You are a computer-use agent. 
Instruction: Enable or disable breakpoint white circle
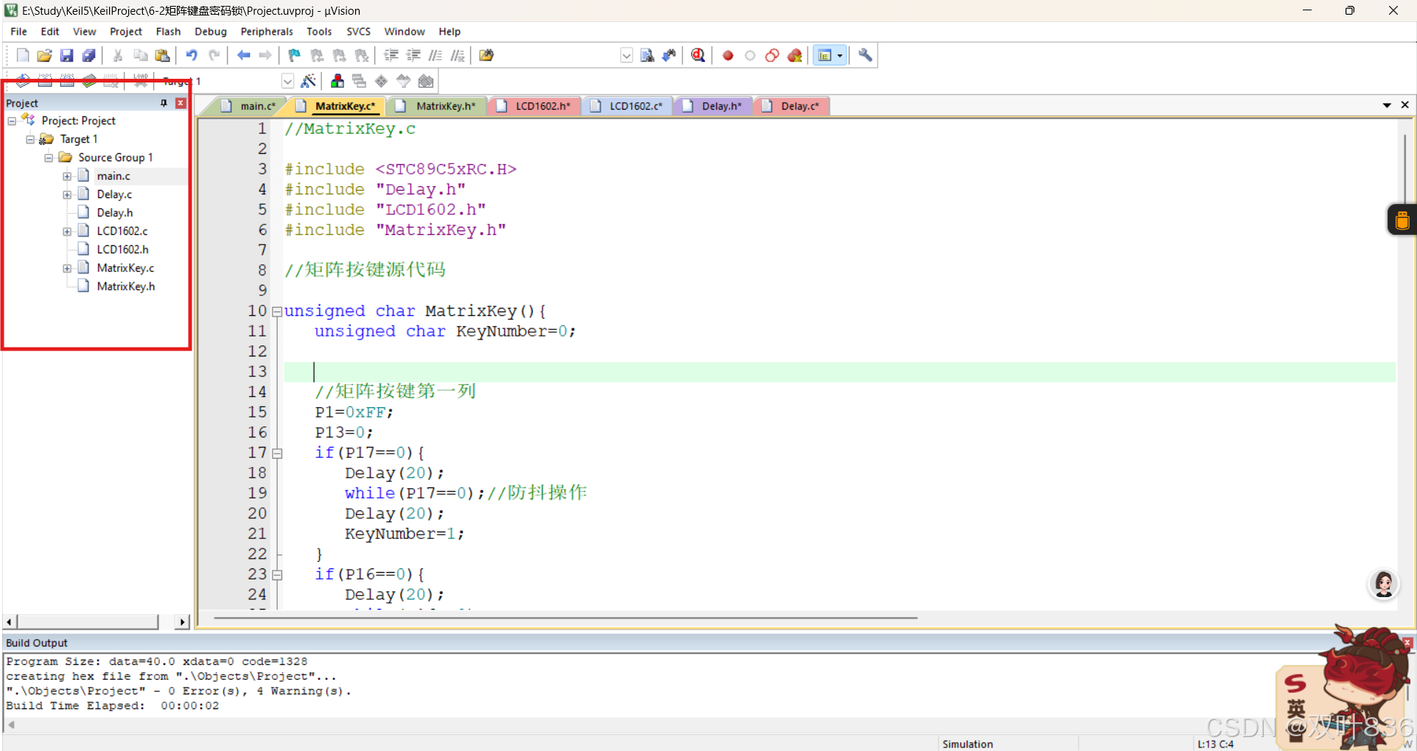click(750, 55)
